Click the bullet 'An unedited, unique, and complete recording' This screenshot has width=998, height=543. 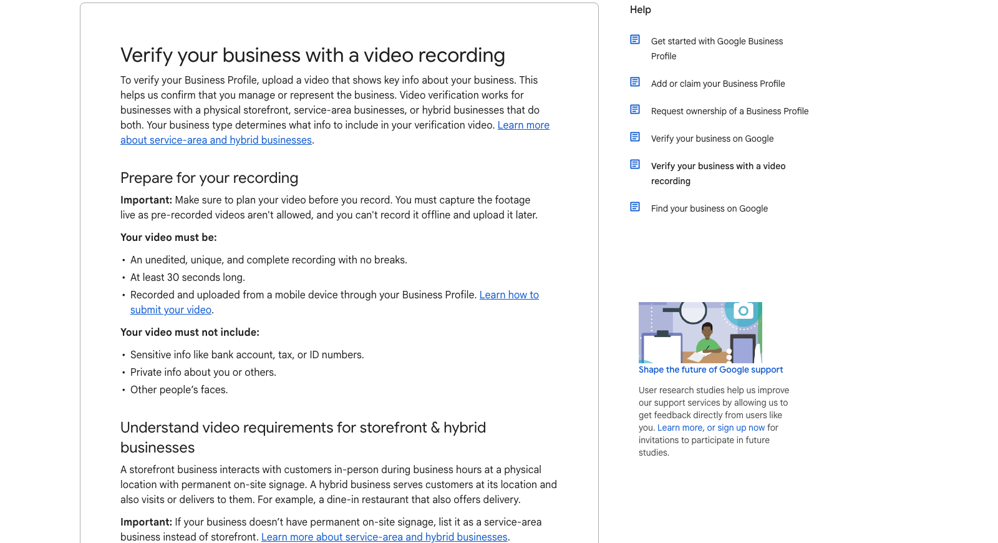click(x=268, y=260)
